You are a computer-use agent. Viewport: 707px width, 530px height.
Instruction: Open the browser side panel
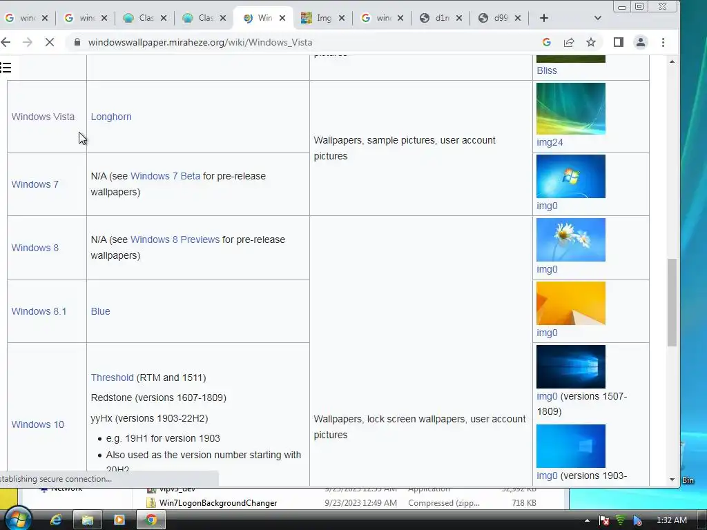pyautogui.click(x=618, y=42)
